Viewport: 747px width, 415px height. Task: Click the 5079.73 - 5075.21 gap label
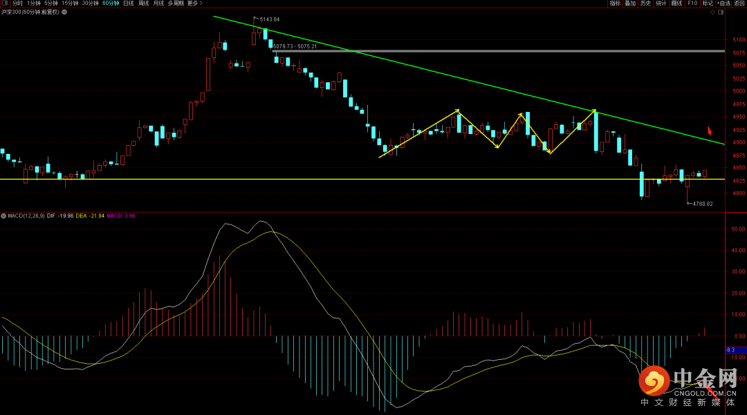click(x=295, y=46)
